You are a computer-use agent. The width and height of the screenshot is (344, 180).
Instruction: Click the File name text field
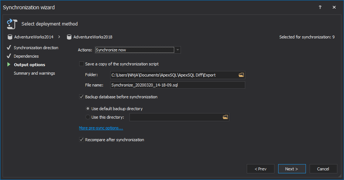(178, 85)
